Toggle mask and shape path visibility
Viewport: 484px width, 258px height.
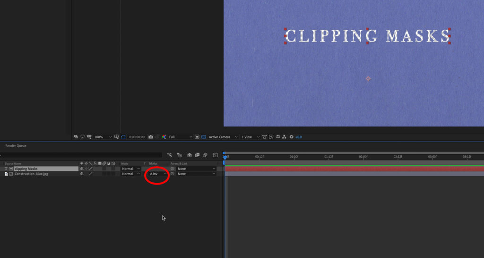[116, 137]
